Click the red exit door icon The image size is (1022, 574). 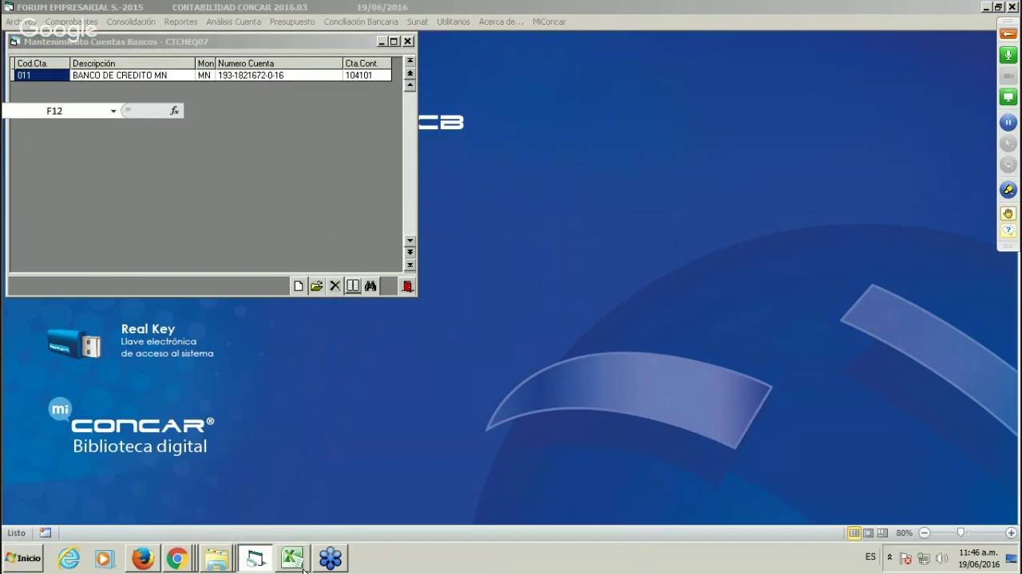[x=407, y=286]
